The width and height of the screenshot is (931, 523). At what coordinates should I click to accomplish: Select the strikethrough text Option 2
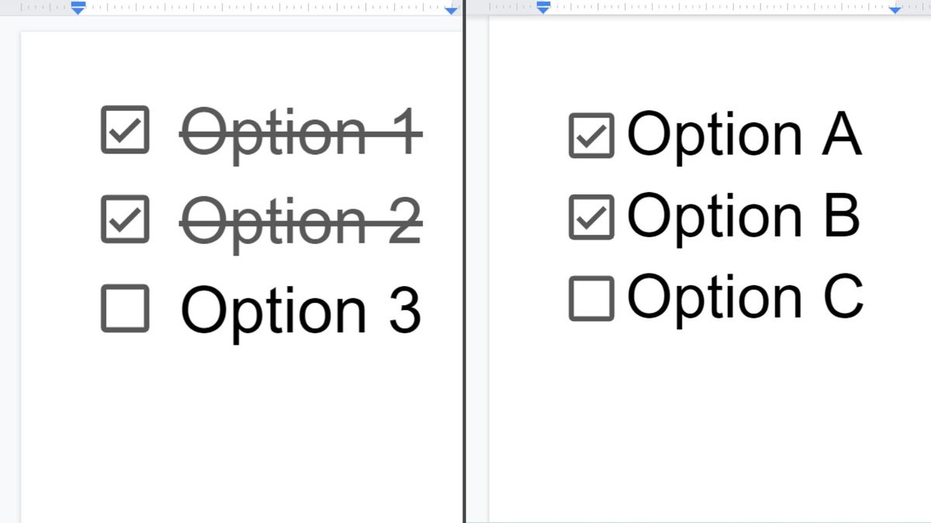(301, 222)
